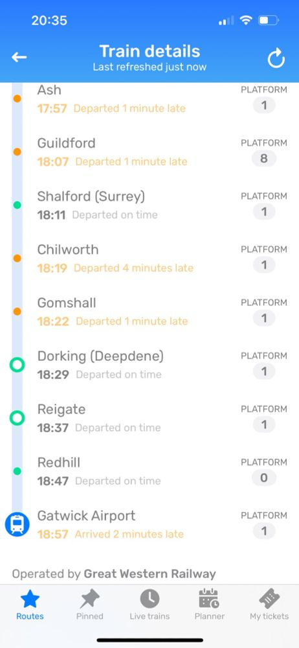
Task: Tap the Chilworth station stop
Action: (x=149, y=259)
